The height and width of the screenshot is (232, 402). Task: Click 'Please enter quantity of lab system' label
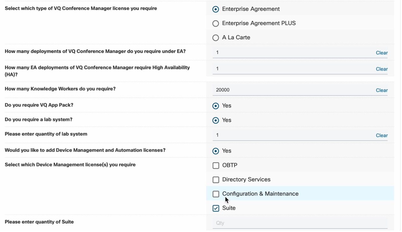tap(46, 134)
